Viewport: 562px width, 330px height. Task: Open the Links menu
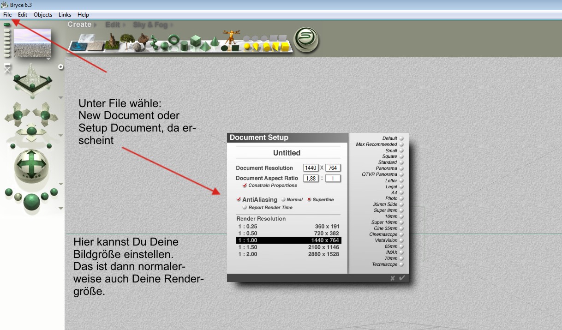65,15
